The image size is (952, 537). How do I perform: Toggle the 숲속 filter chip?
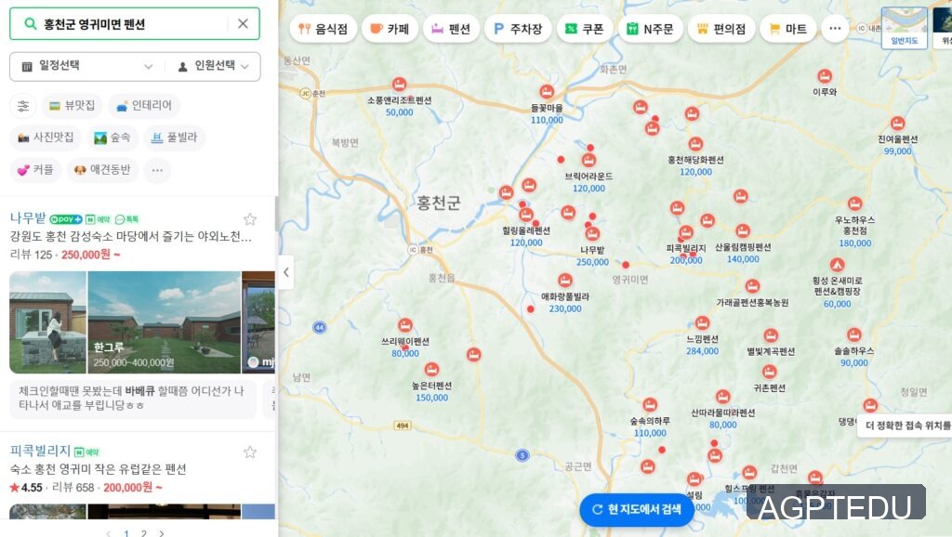click(112, 138)
